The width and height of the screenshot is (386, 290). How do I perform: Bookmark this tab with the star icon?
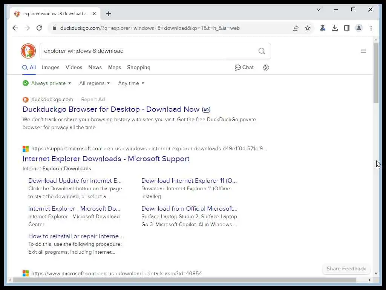tap(308, 28)
